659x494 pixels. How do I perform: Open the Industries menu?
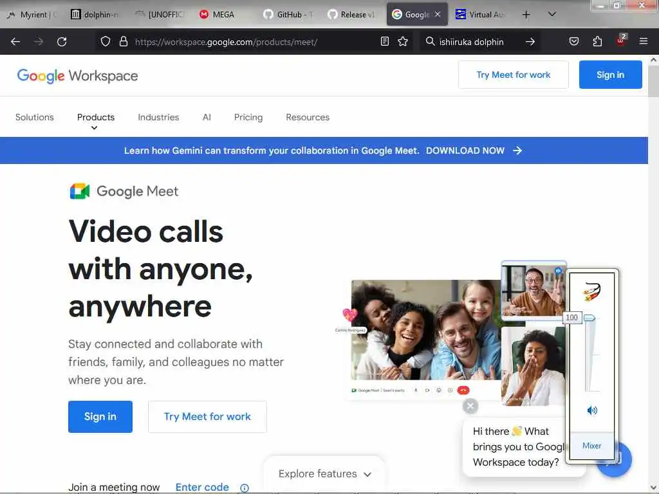click(158, 117)
